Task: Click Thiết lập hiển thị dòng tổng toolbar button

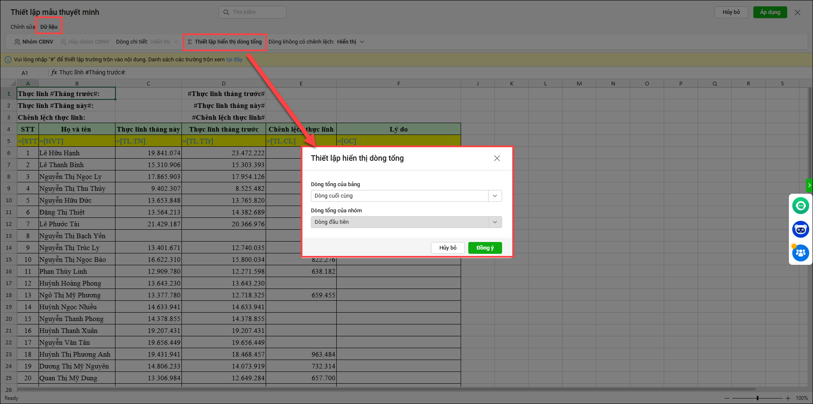Action: click(x=225, y=42)
